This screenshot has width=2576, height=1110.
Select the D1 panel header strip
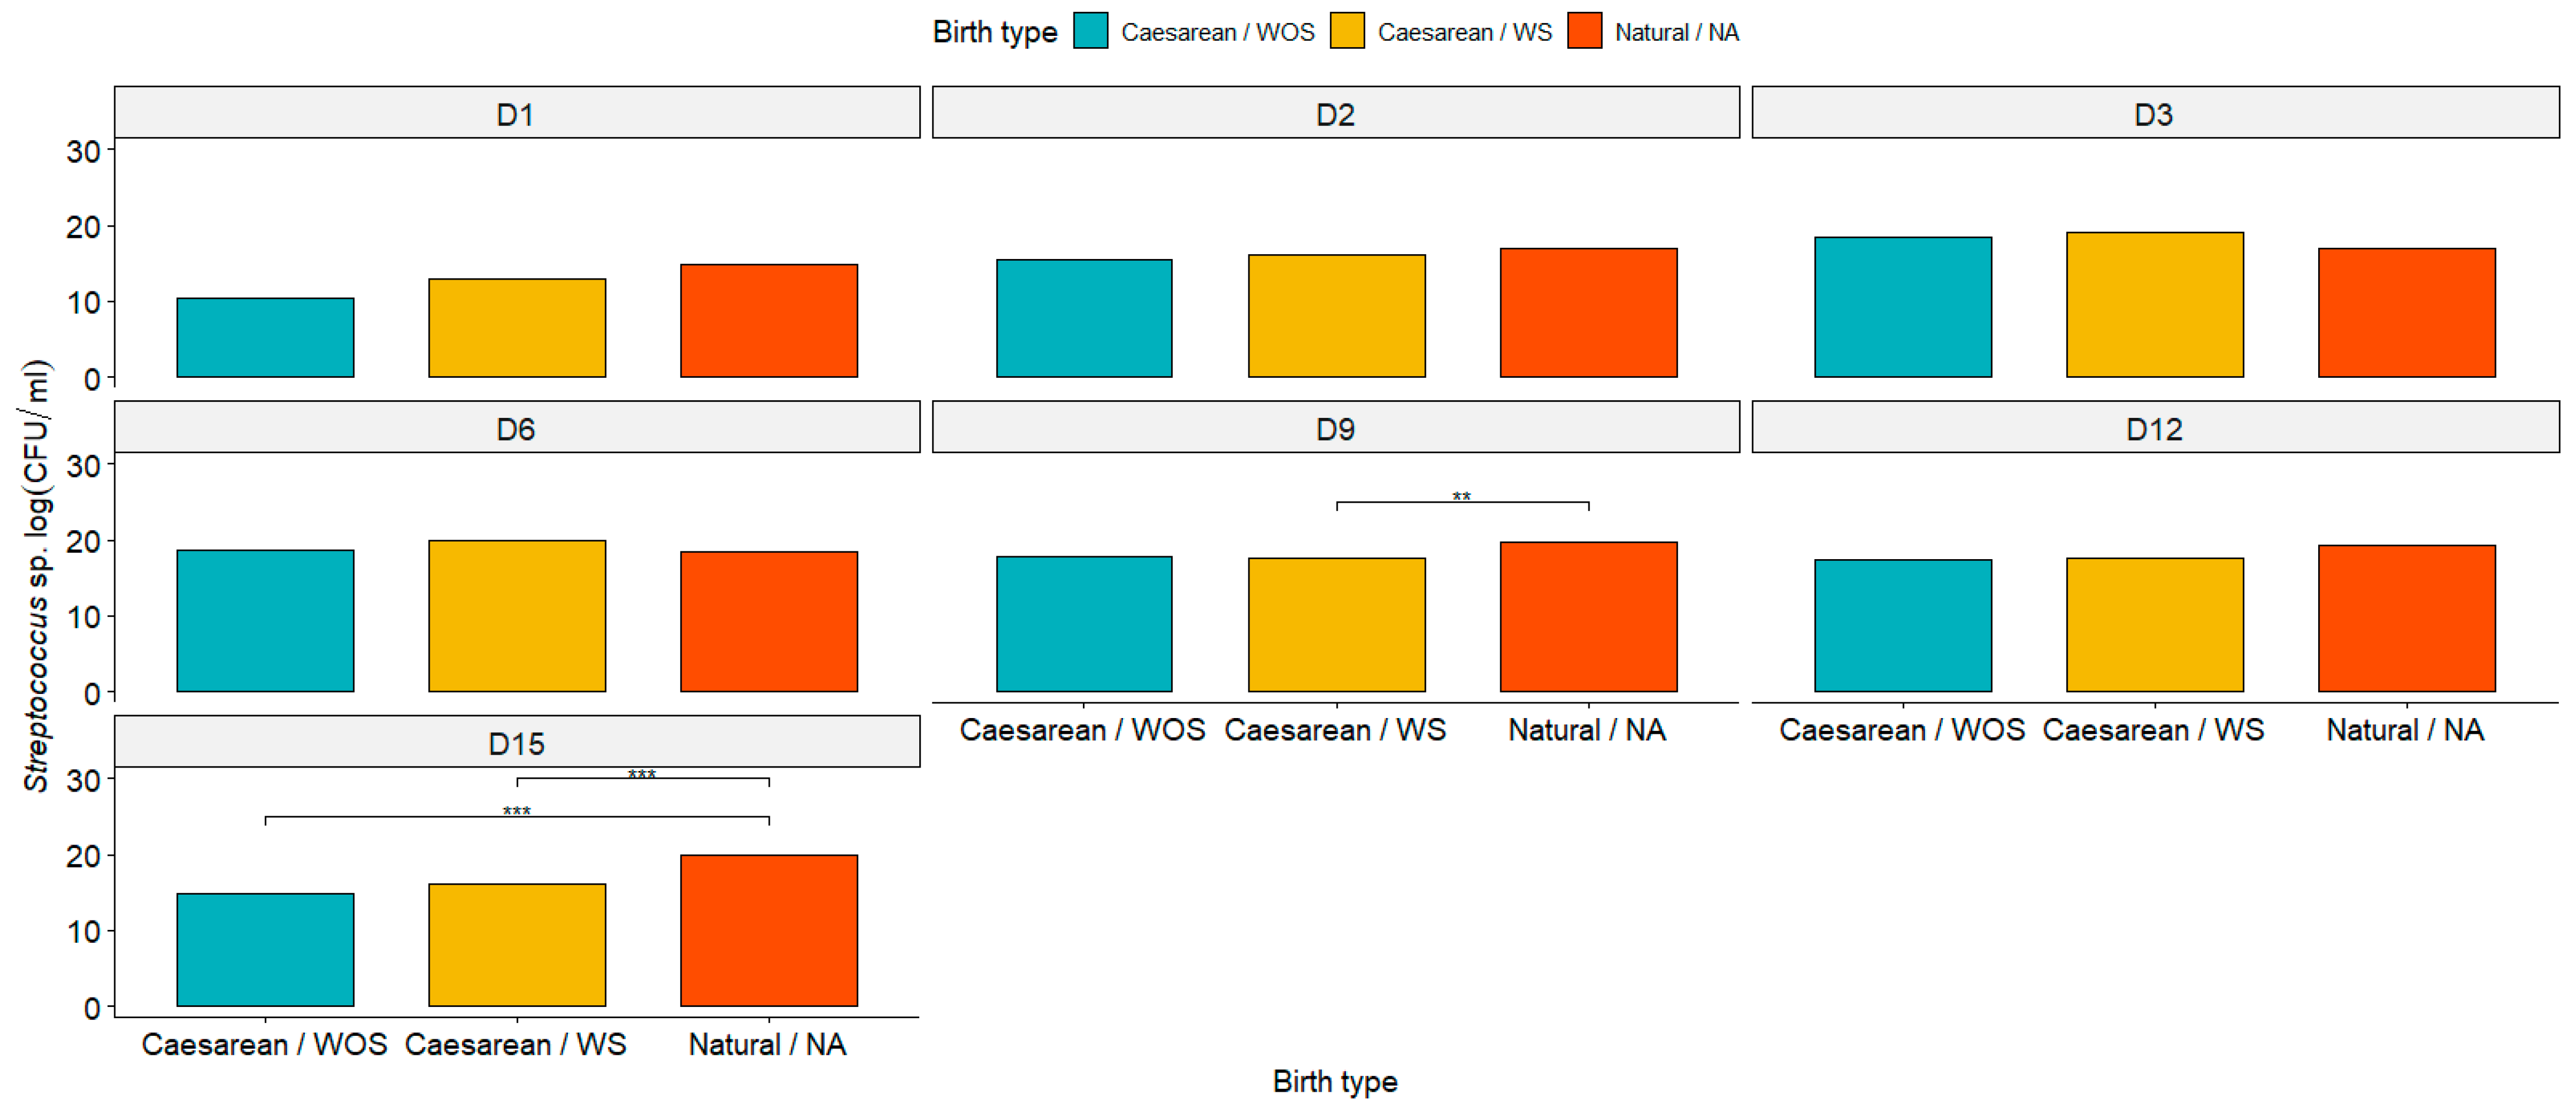coord(517,113)
